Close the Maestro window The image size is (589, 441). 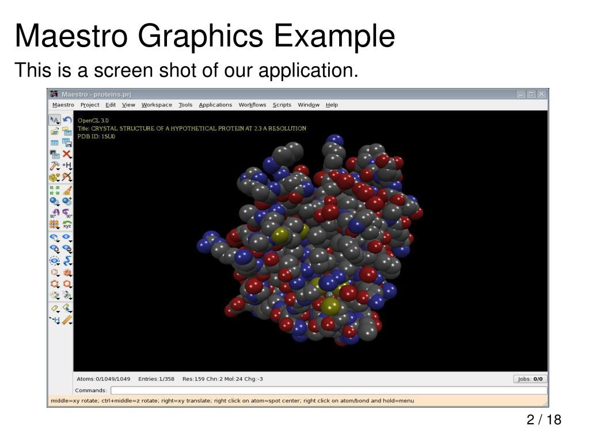point(542,94)
